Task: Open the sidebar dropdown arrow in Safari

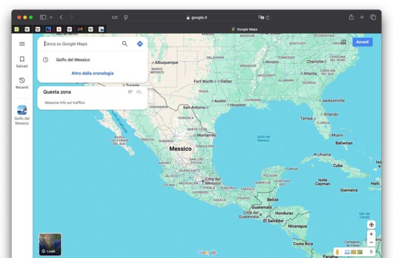Action: 51,18
